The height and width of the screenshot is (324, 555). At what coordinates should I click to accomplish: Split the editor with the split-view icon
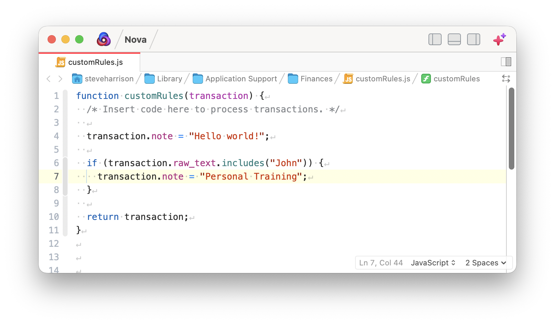506,62
